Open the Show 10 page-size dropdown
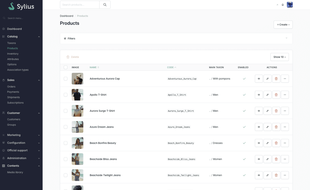 pyautogui.click(x=279, y=57)
